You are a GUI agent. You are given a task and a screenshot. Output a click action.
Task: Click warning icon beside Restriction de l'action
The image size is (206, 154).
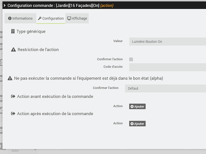13,50
